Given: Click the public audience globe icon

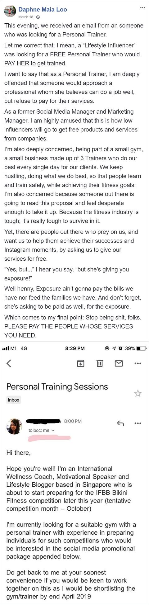Looking at the screenshot, I should click(x=38, y=17).
